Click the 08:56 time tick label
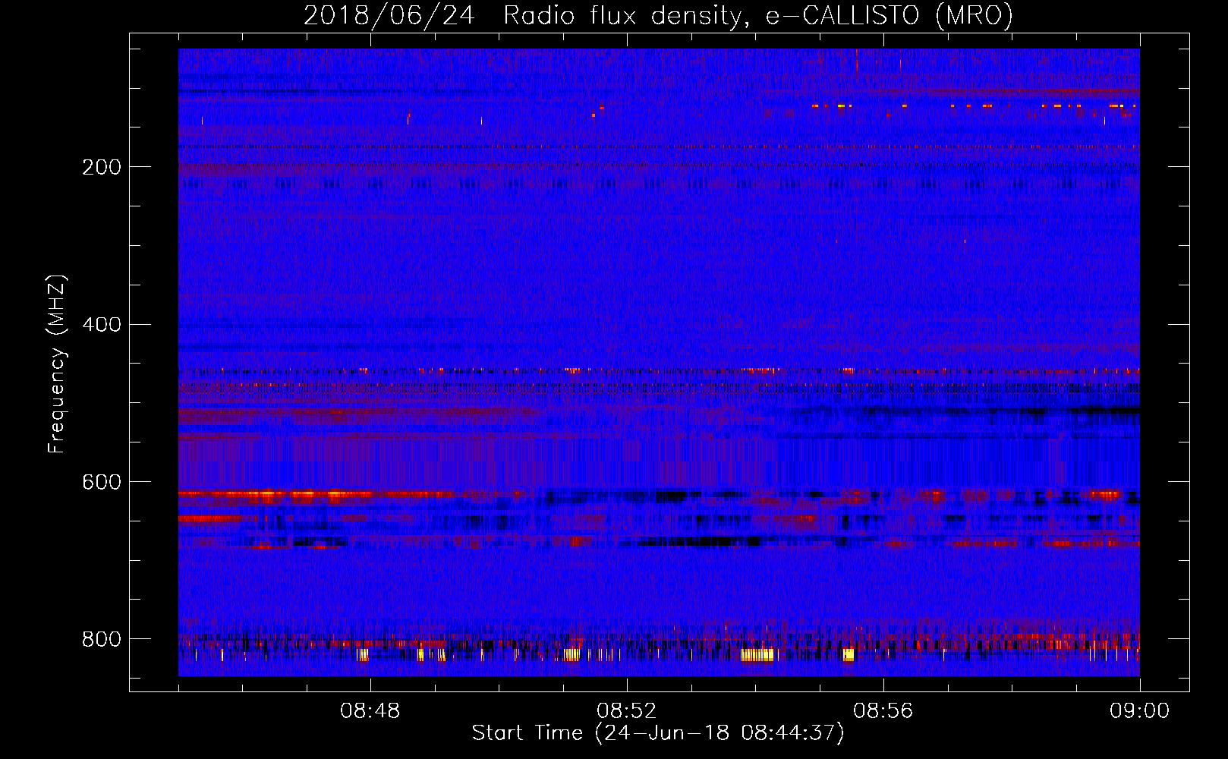The width and height of the screenshot is (1228, 759). [883, 711]
